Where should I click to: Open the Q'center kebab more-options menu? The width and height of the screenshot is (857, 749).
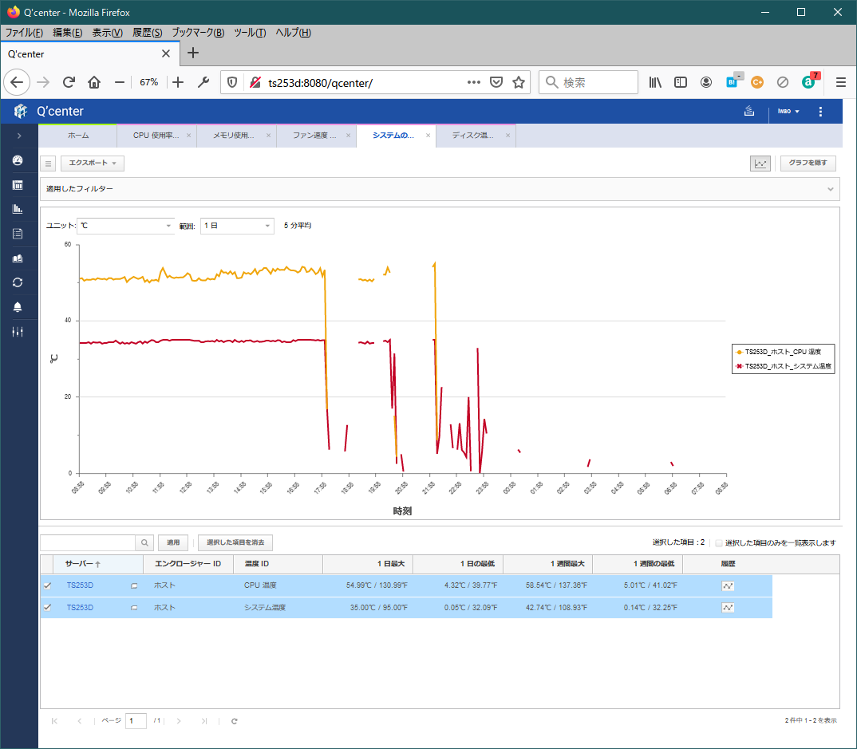pos(820,112)
